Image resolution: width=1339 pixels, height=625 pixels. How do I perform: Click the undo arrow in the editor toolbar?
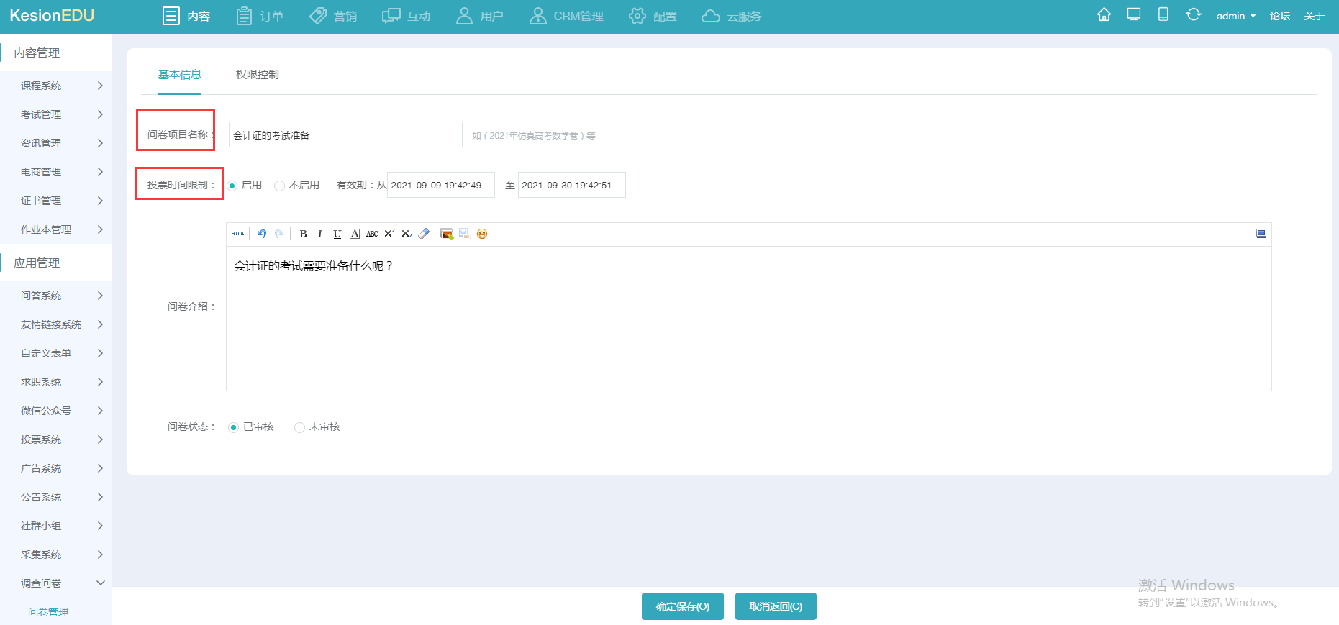[x=262, y=234]
